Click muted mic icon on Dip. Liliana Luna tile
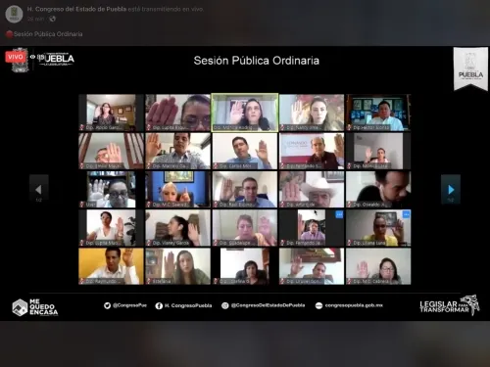490x367 pixels. pos(350,243)
